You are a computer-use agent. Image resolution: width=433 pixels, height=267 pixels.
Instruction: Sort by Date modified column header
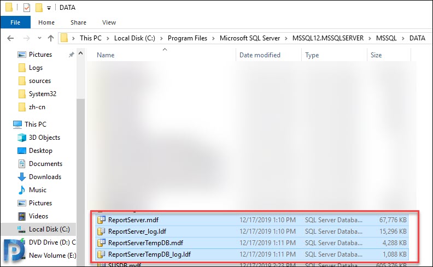point(268,55)
